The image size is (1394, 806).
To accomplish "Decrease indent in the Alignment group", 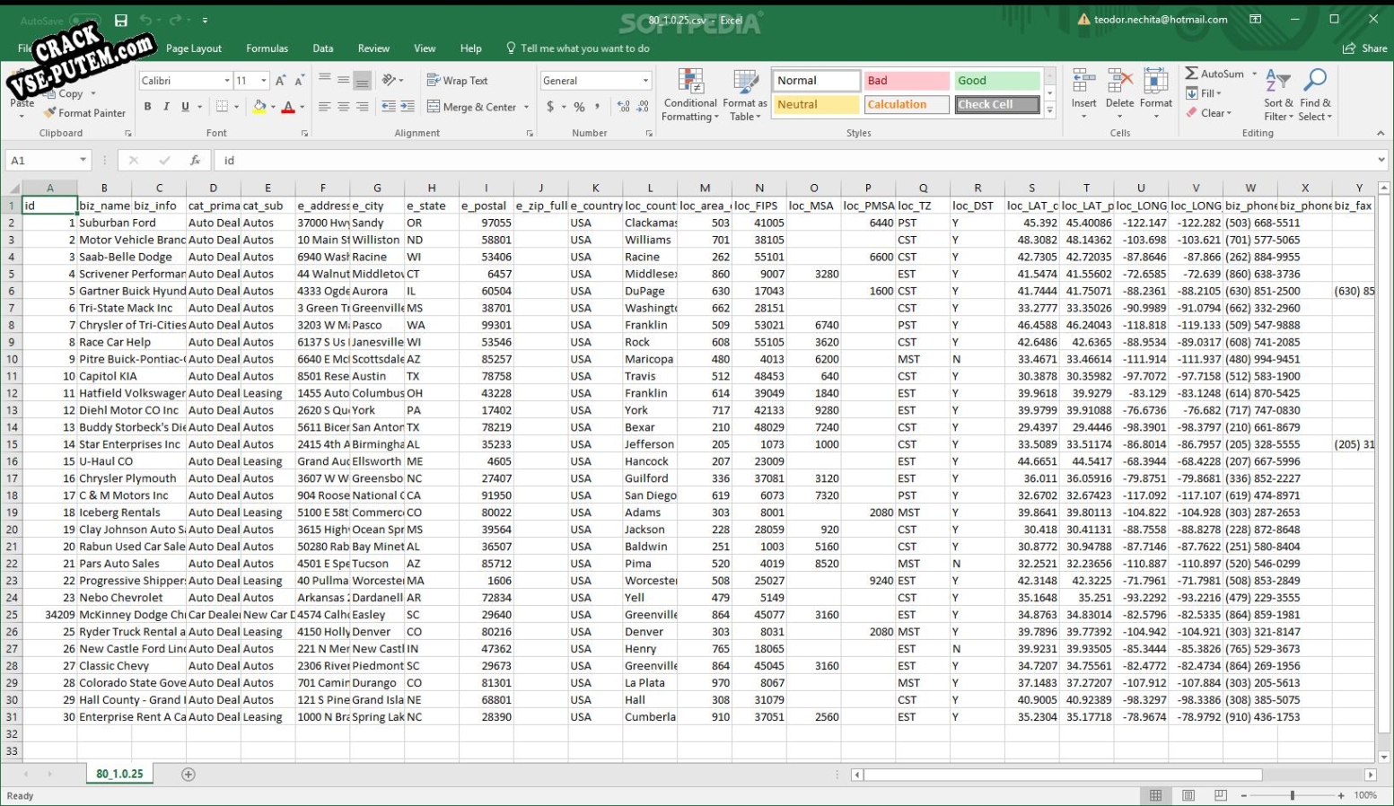I will click(x=389, y=107).
